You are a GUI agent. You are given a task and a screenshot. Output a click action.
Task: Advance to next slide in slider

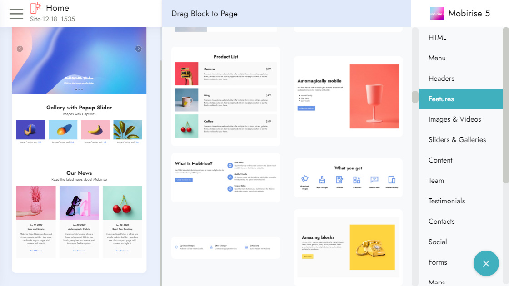pyautogui.click(x=139, y=49)
